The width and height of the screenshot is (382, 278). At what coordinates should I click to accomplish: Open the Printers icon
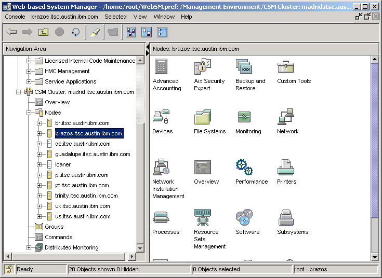tap(286, 167)
